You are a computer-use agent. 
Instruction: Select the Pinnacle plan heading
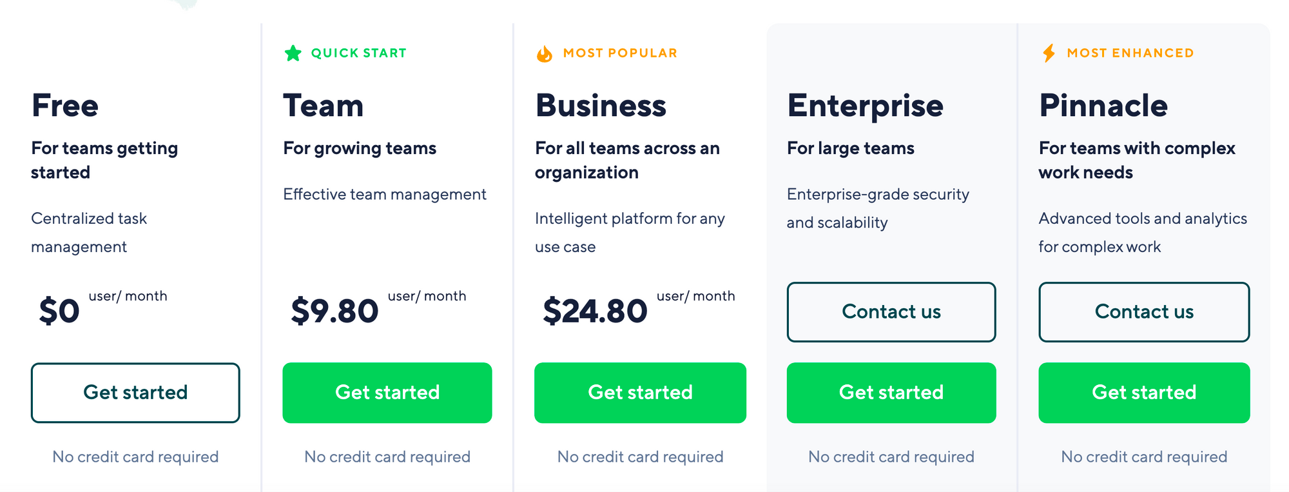click(x=1103, y=105)
